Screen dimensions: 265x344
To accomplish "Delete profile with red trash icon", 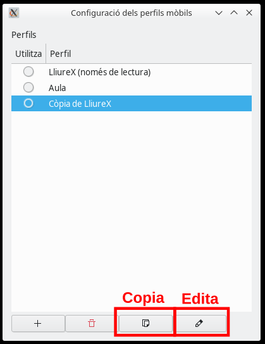I will [92, 323].
